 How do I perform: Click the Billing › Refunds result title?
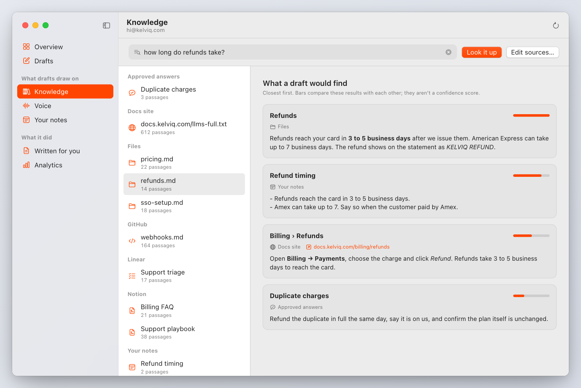[297, 236]
